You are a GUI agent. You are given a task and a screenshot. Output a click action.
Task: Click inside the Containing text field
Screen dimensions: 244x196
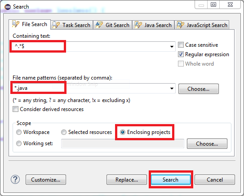(x=93, y=46)
